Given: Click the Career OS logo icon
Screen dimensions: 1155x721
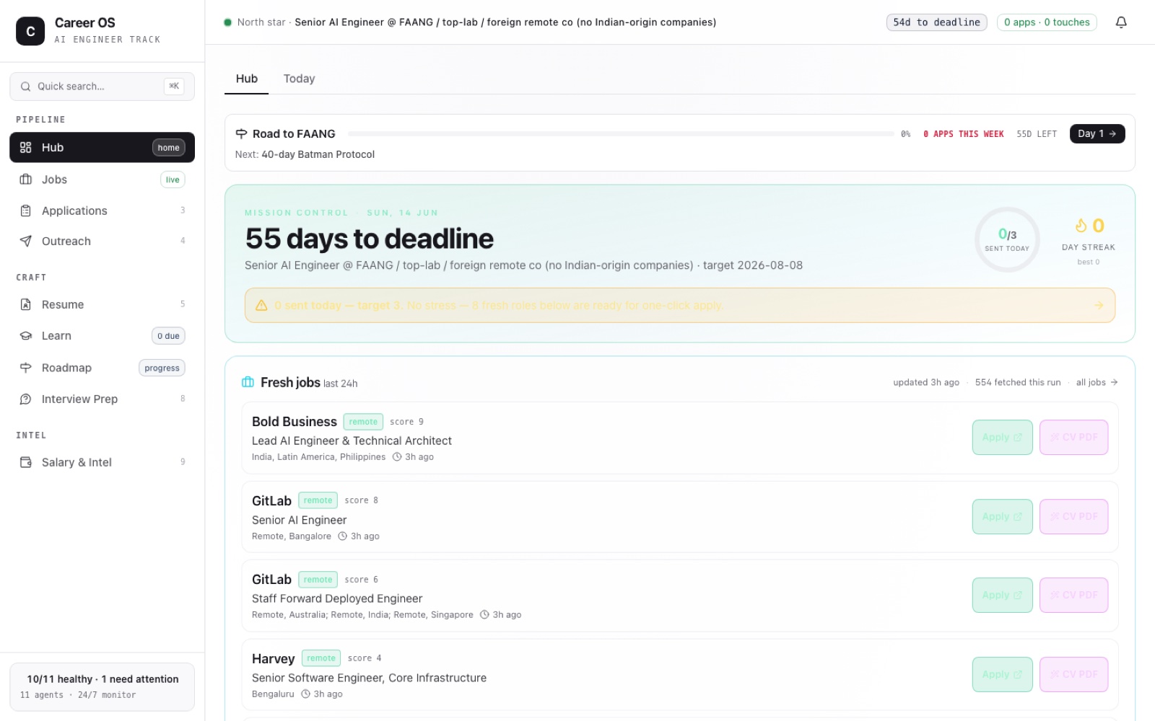Looking at the screenshot, I should point(30,31).
